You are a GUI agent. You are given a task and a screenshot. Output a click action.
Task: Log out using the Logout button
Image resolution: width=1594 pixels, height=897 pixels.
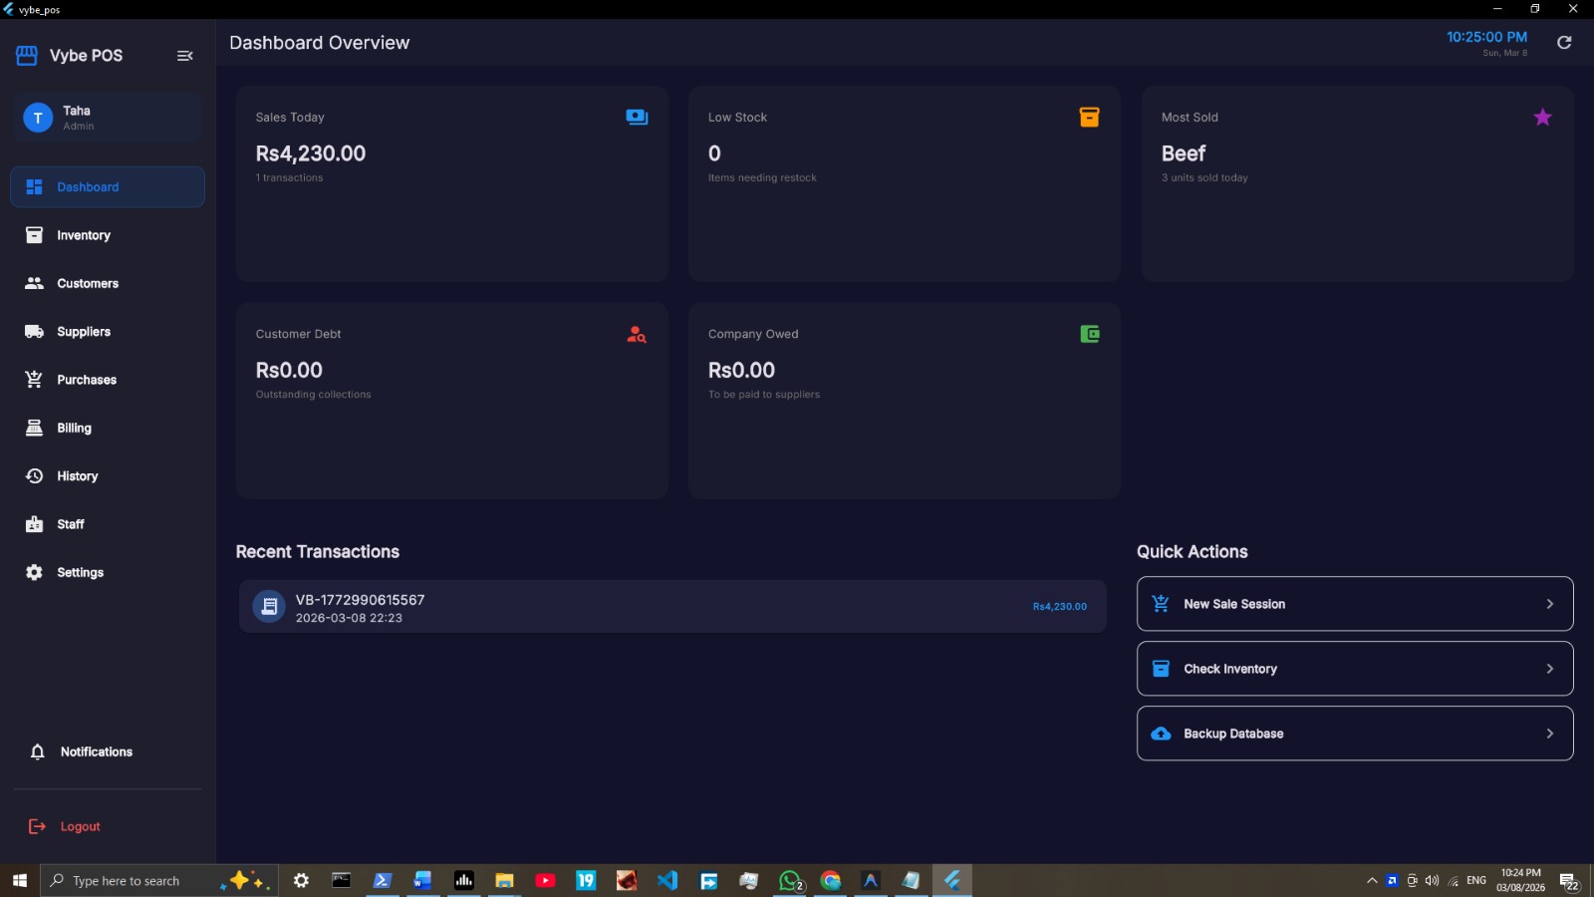[x=80, y=826]
